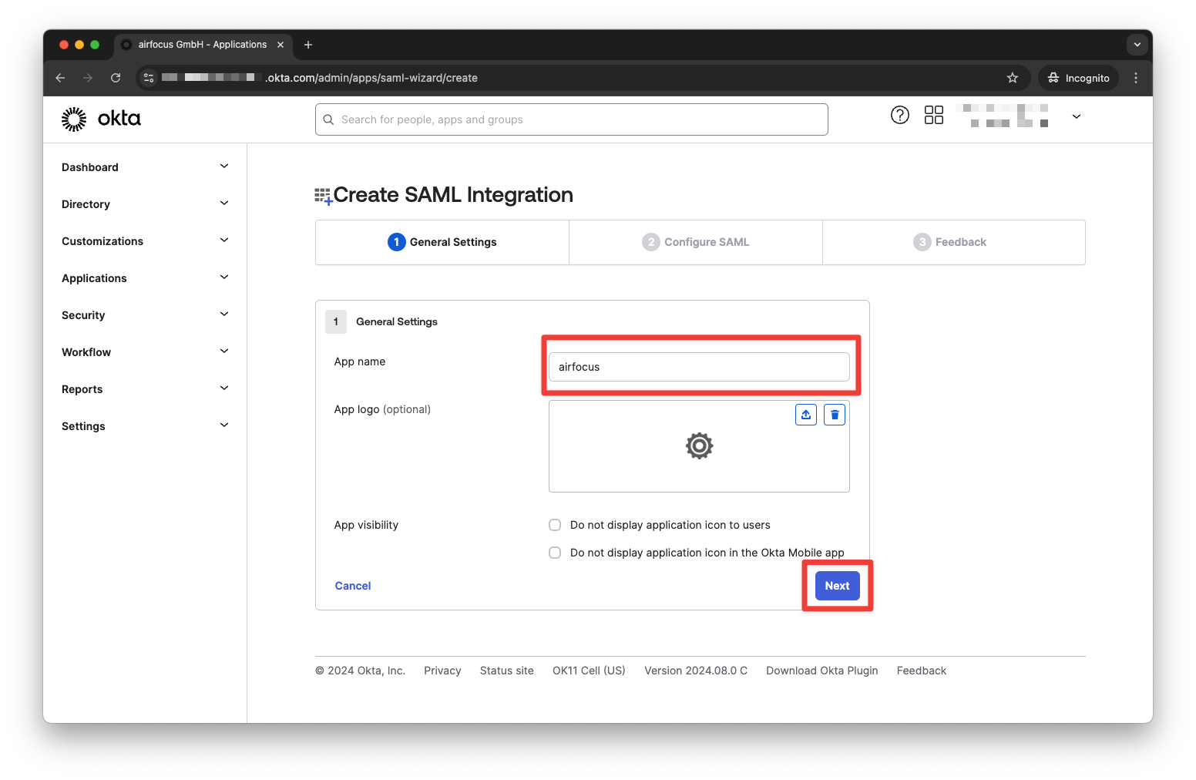Open the tab search dropdown in title bar

click(1137, 45)
